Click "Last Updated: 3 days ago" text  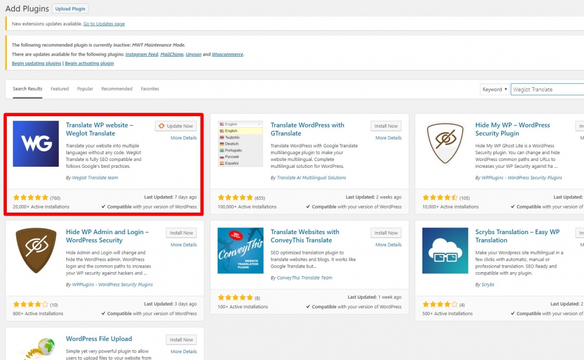click(171, 304)
